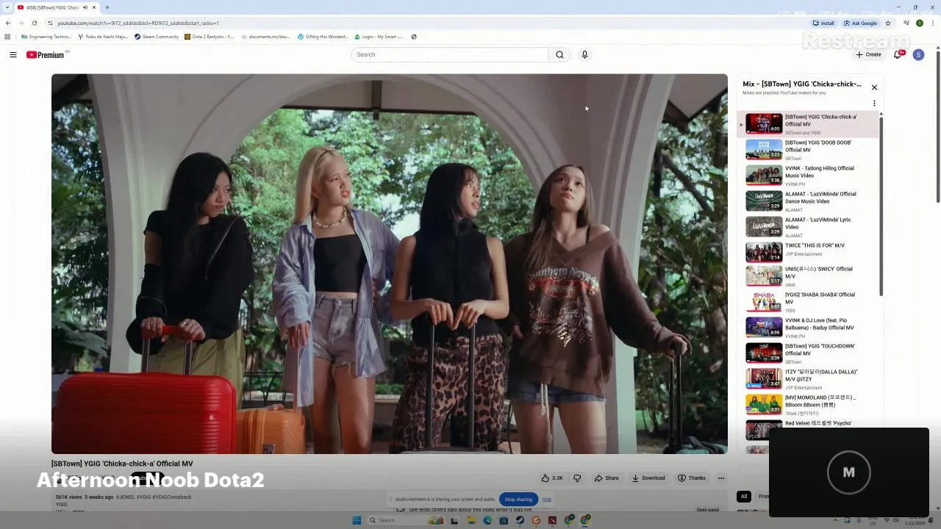941x529 pixels.
Task: Click the Hide link on sharing bar
Action: 546,500
